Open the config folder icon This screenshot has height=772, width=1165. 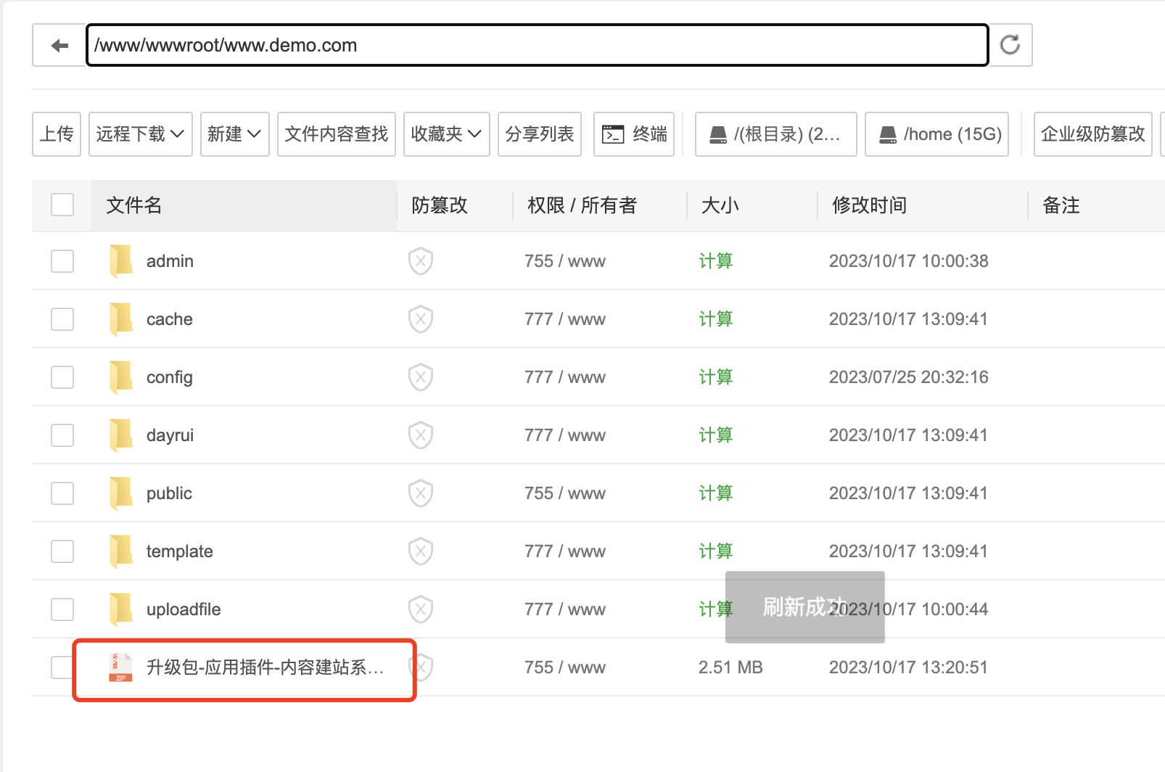121,377
